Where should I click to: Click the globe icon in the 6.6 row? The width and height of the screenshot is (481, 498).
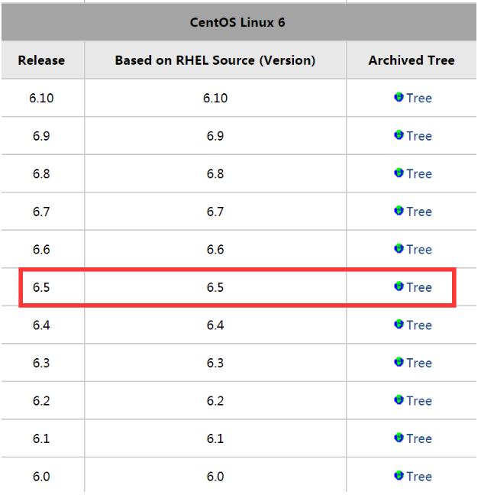point(399,248)
